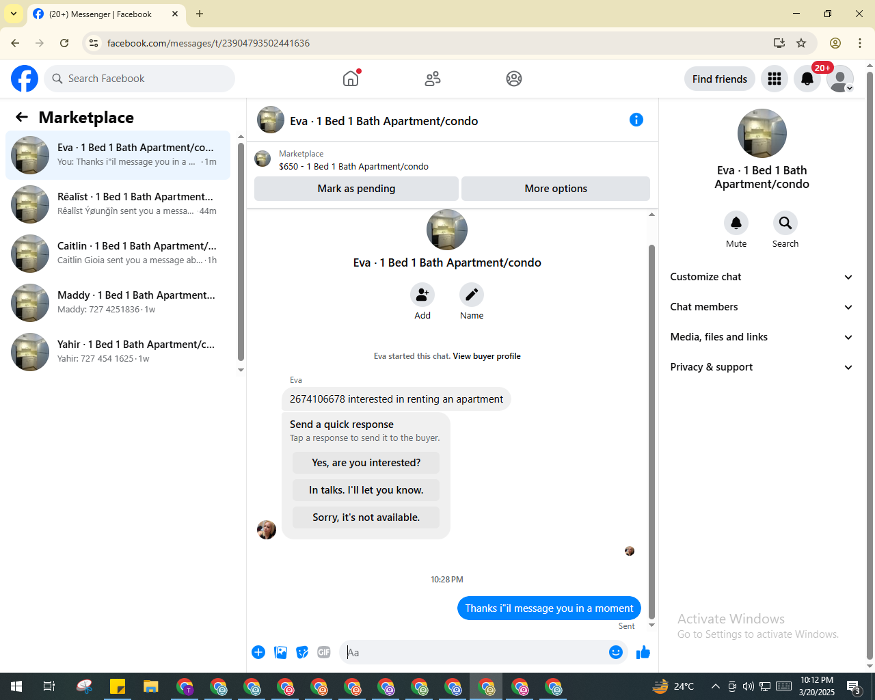Show hidden system tray icons chevron
Image resolution: width=875 pixels, height=700 pixels.
(x=715, y=686)
